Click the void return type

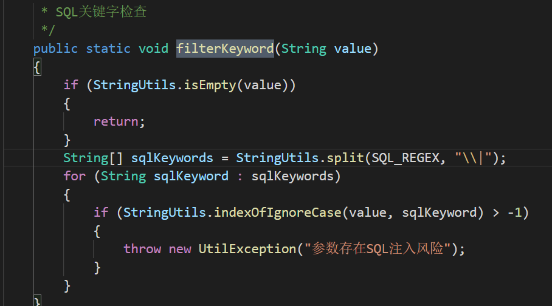[153, 49]
